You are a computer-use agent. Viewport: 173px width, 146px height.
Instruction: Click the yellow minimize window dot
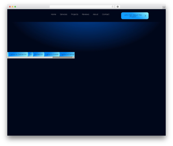pos(12,7)
